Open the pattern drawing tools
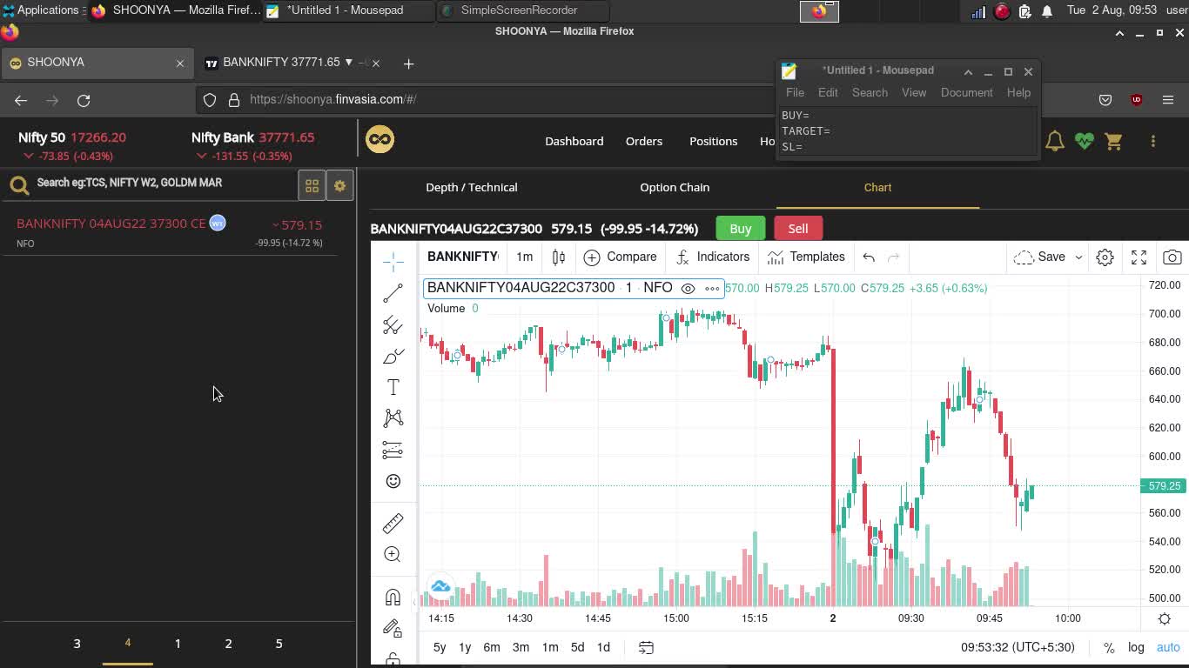 (x=393, y=418)
